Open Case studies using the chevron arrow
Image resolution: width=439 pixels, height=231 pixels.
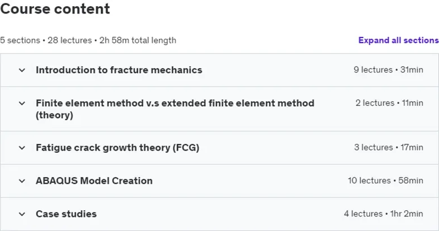22,215
